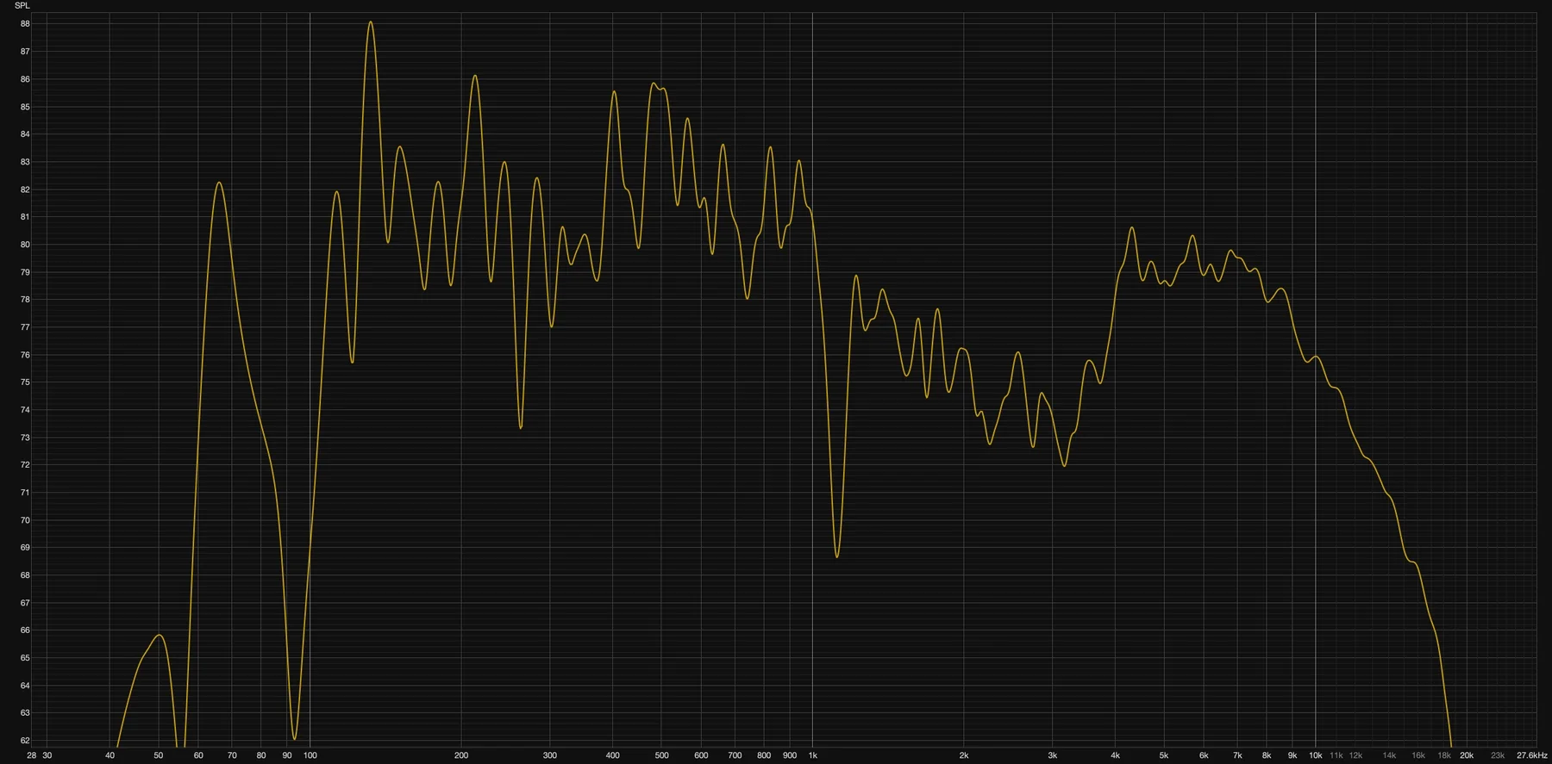Select the 10k frequency axis label
This screenshot has width=1552, height=764.
click(1316, 755)
